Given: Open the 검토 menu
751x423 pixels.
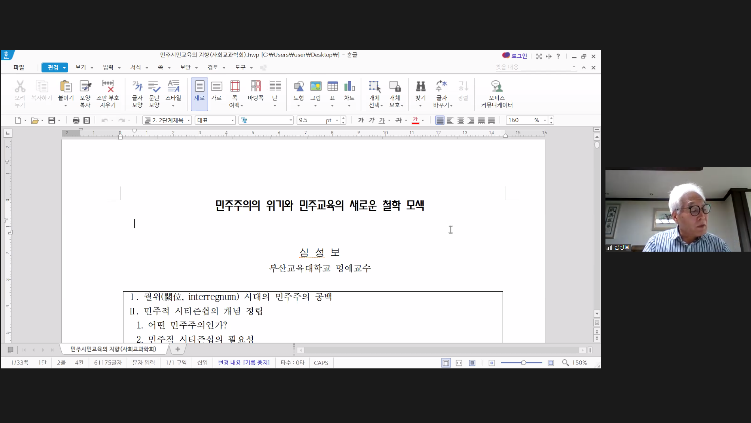Looking at the screenshot, I should tap(213, 67).
